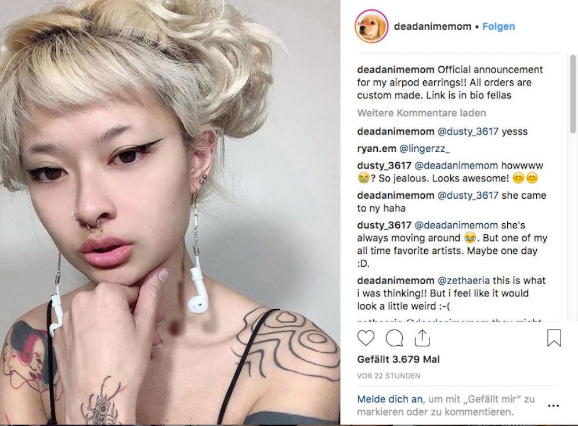Load more comments with Weitere Kommentare laden
Screen dimensions: 578x426
[x=421, y=113]
